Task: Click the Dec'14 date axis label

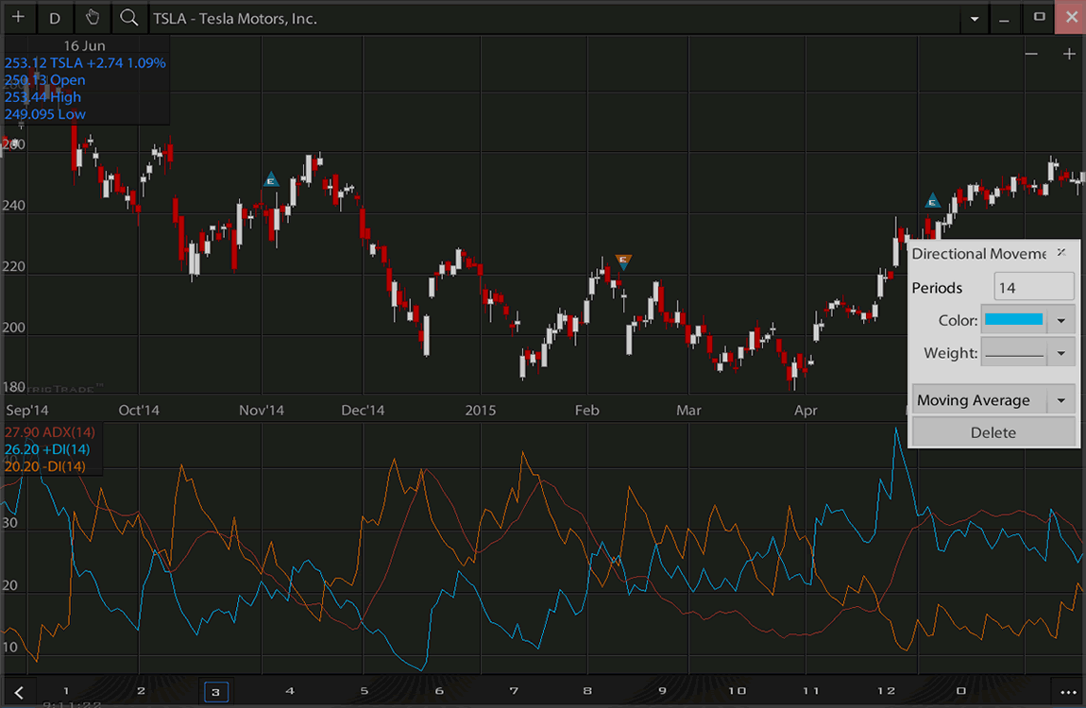Action: (363, 411)
